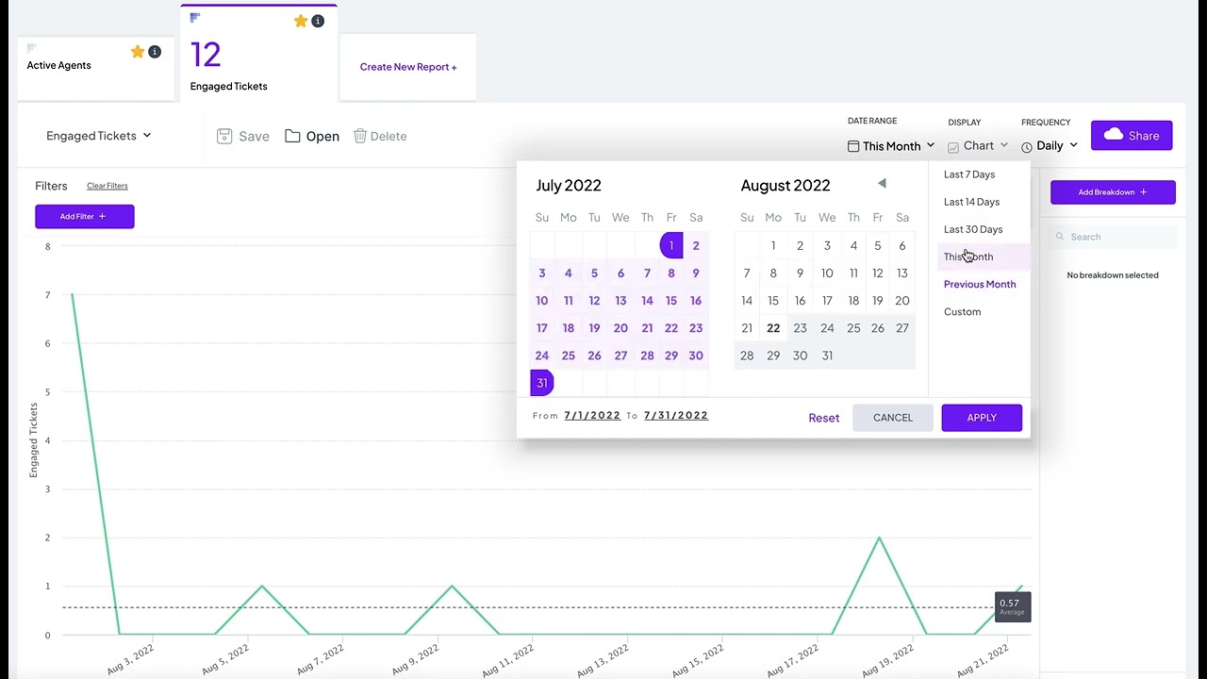Click the Save disk icon
The height and width of the screenshot is (679, 1207).
224,136
